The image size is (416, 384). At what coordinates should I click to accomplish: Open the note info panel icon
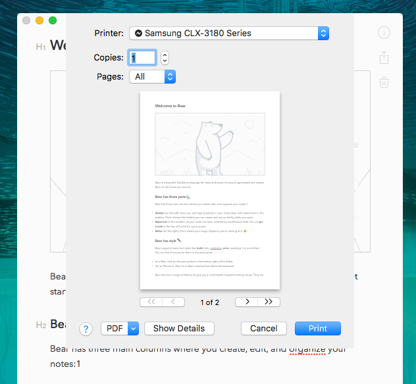pos(384,33)
